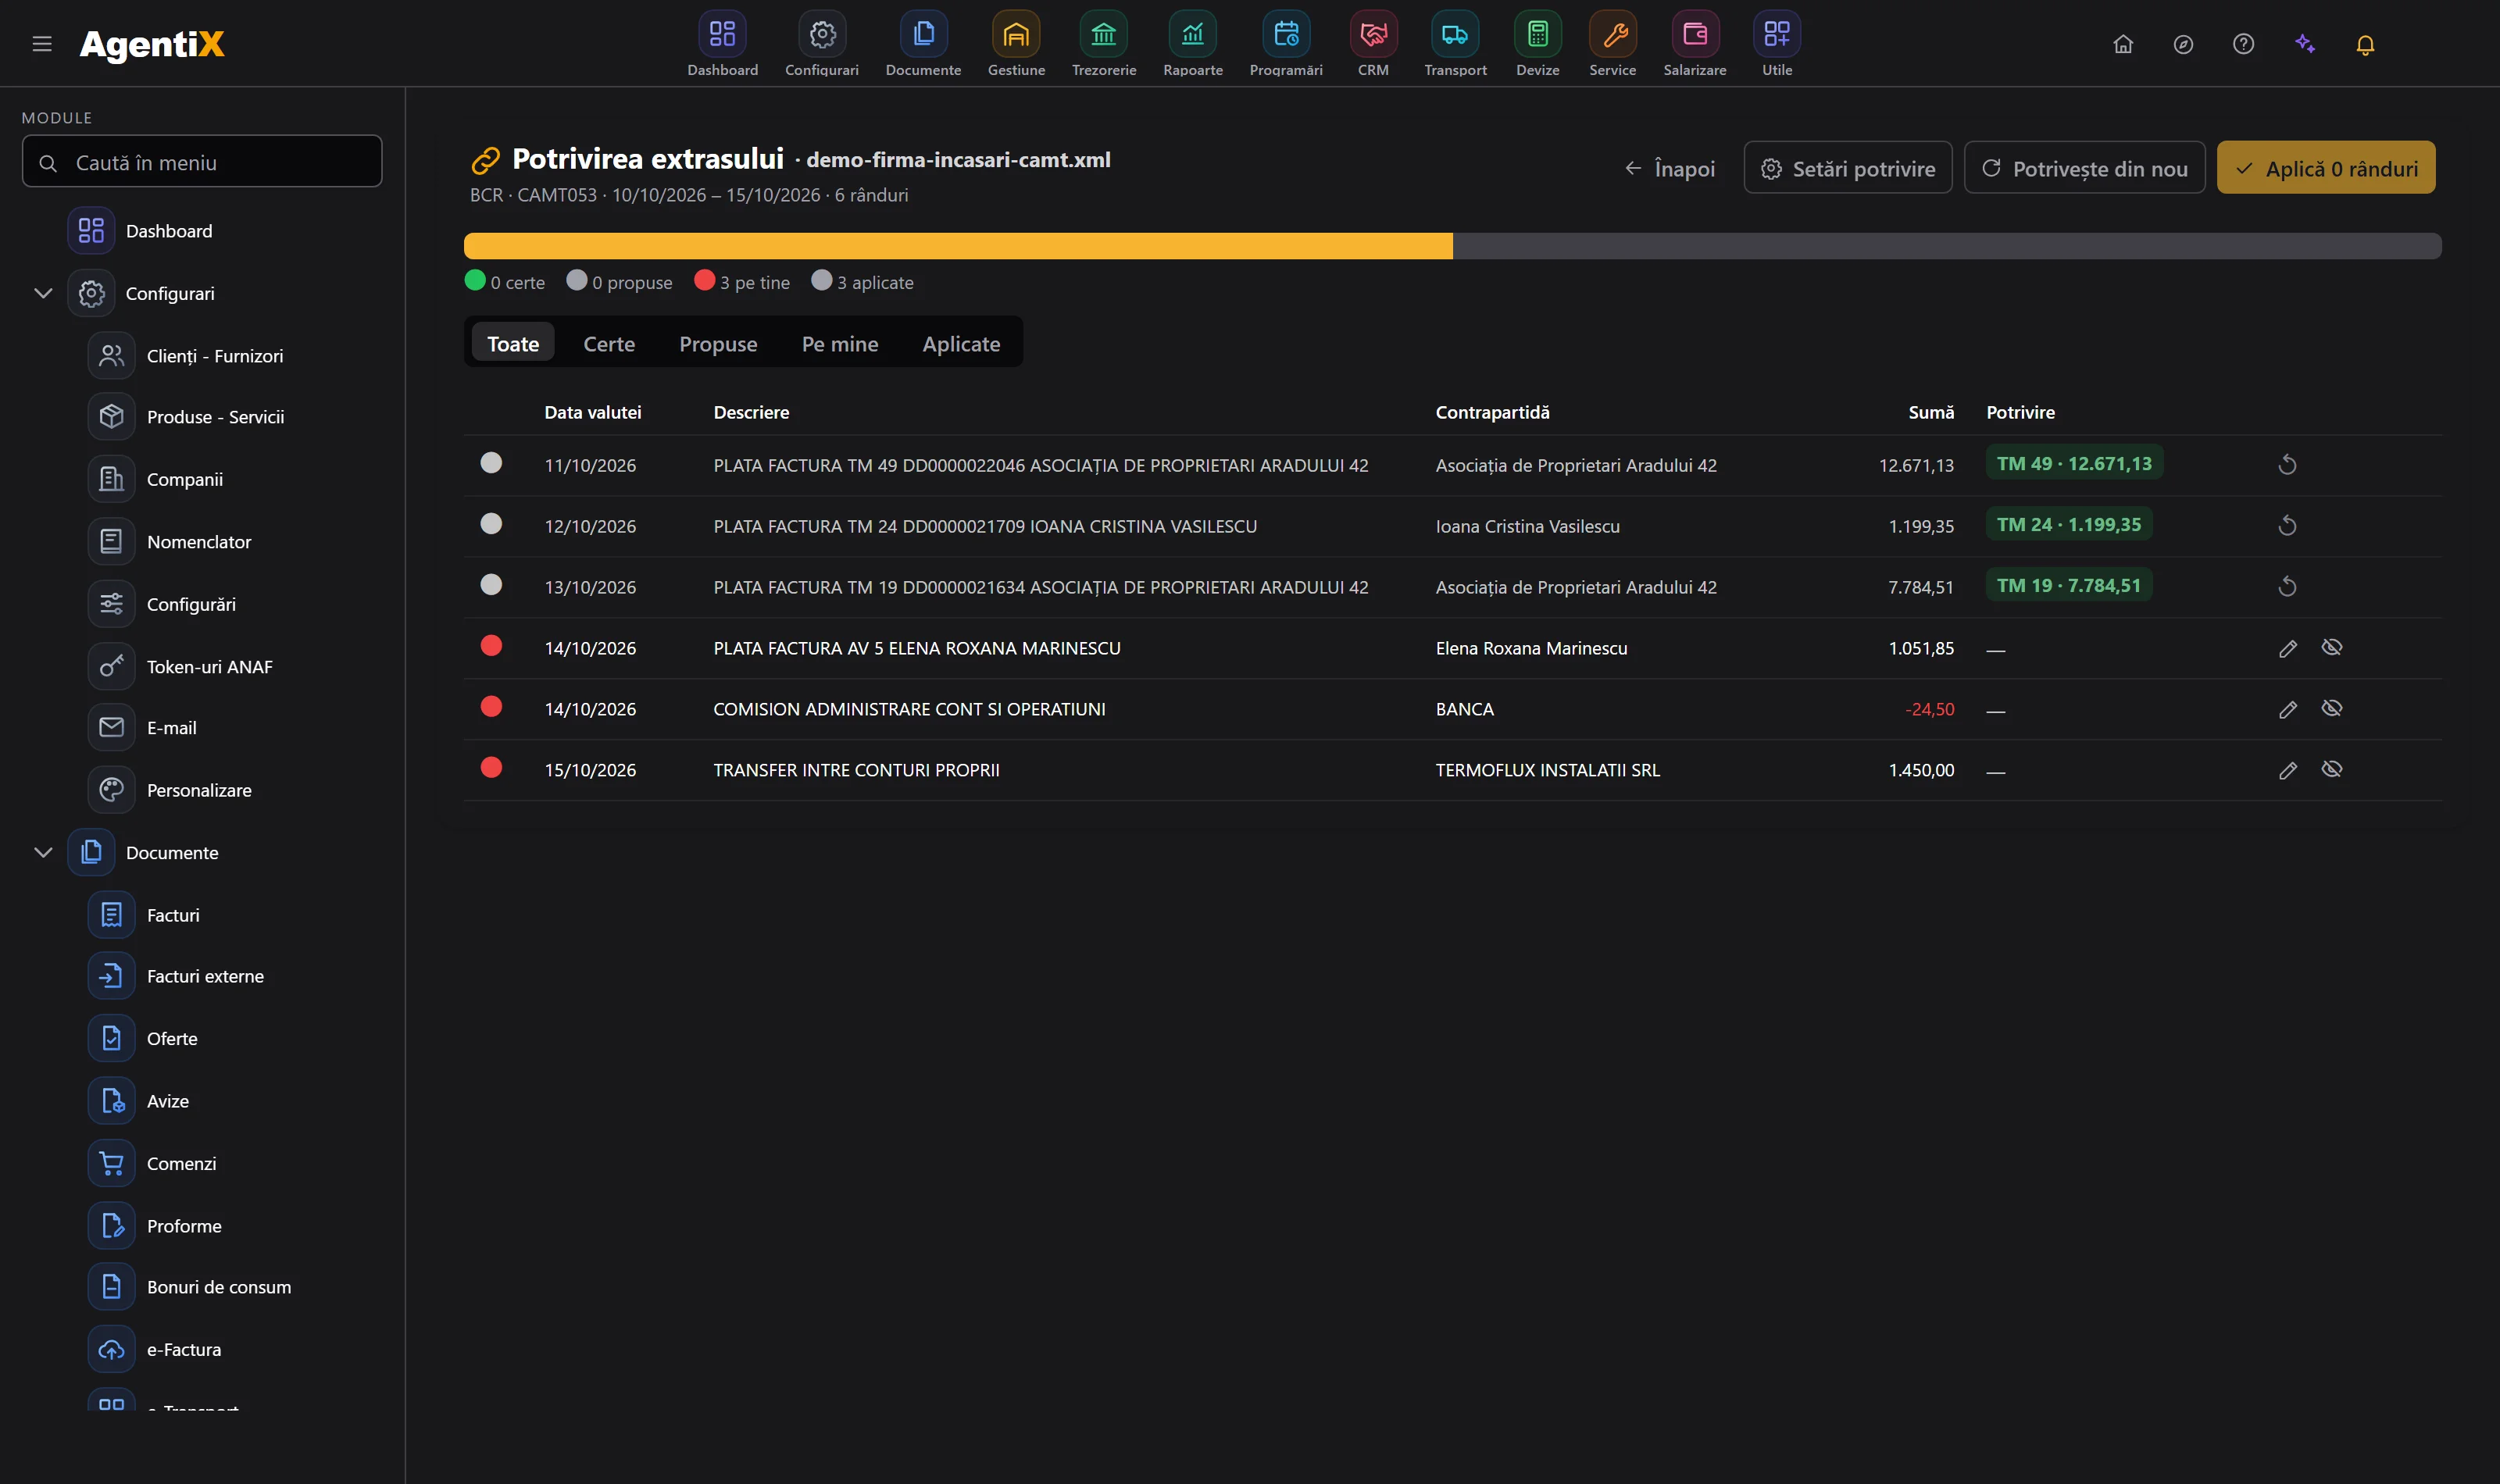Open e-Factura in sidebar
This screenshot has width=2500, height=1484.
[184, 1349]
